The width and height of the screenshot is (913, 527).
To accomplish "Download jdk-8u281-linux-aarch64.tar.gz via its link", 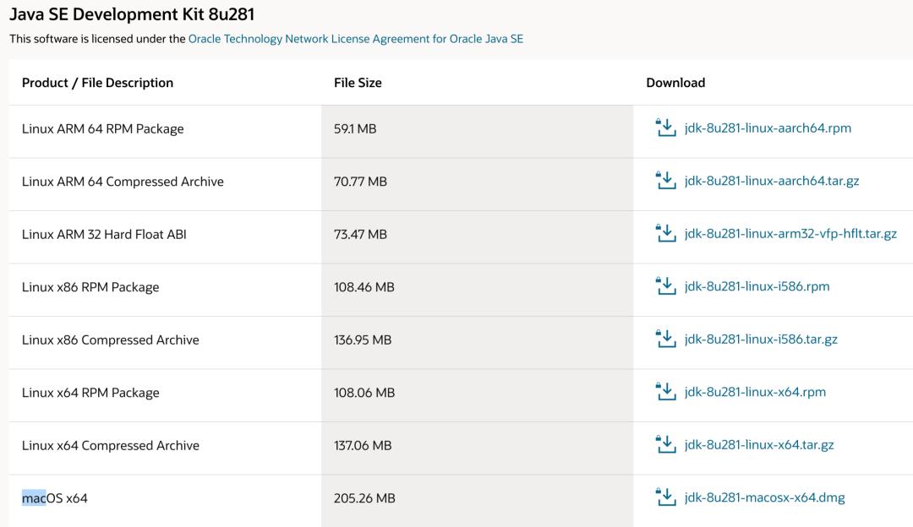I will pyautogui.click(x=772, y=180).
